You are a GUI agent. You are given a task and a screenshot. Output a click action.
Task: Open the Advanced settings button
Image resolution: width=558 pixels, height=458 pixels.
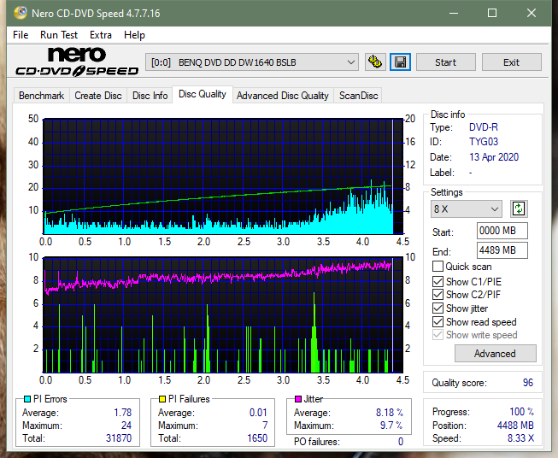click(x=495, y=354)
